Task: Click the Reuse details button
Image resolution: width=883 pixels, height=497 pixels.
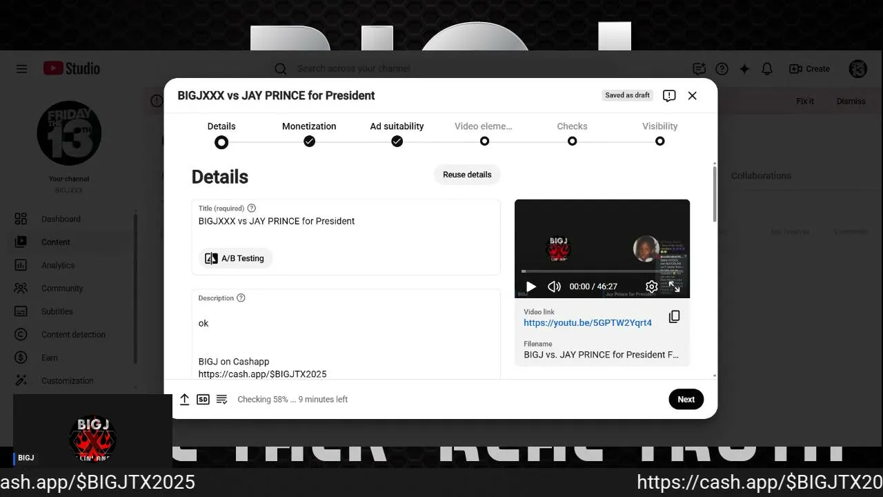Action: (467, 175)
